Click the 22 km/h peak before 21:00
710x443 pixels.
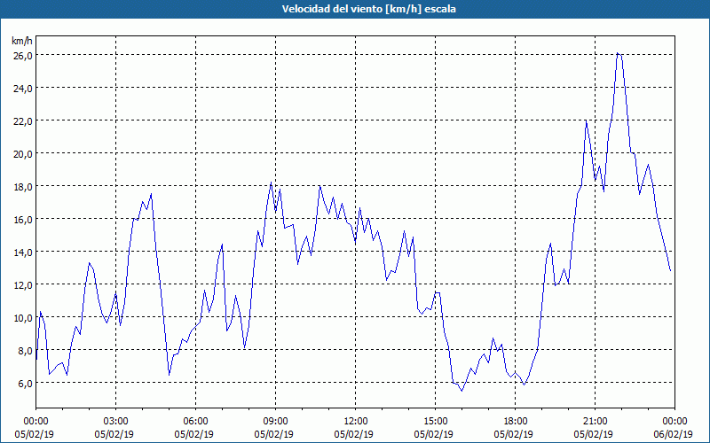coord(586,121)
